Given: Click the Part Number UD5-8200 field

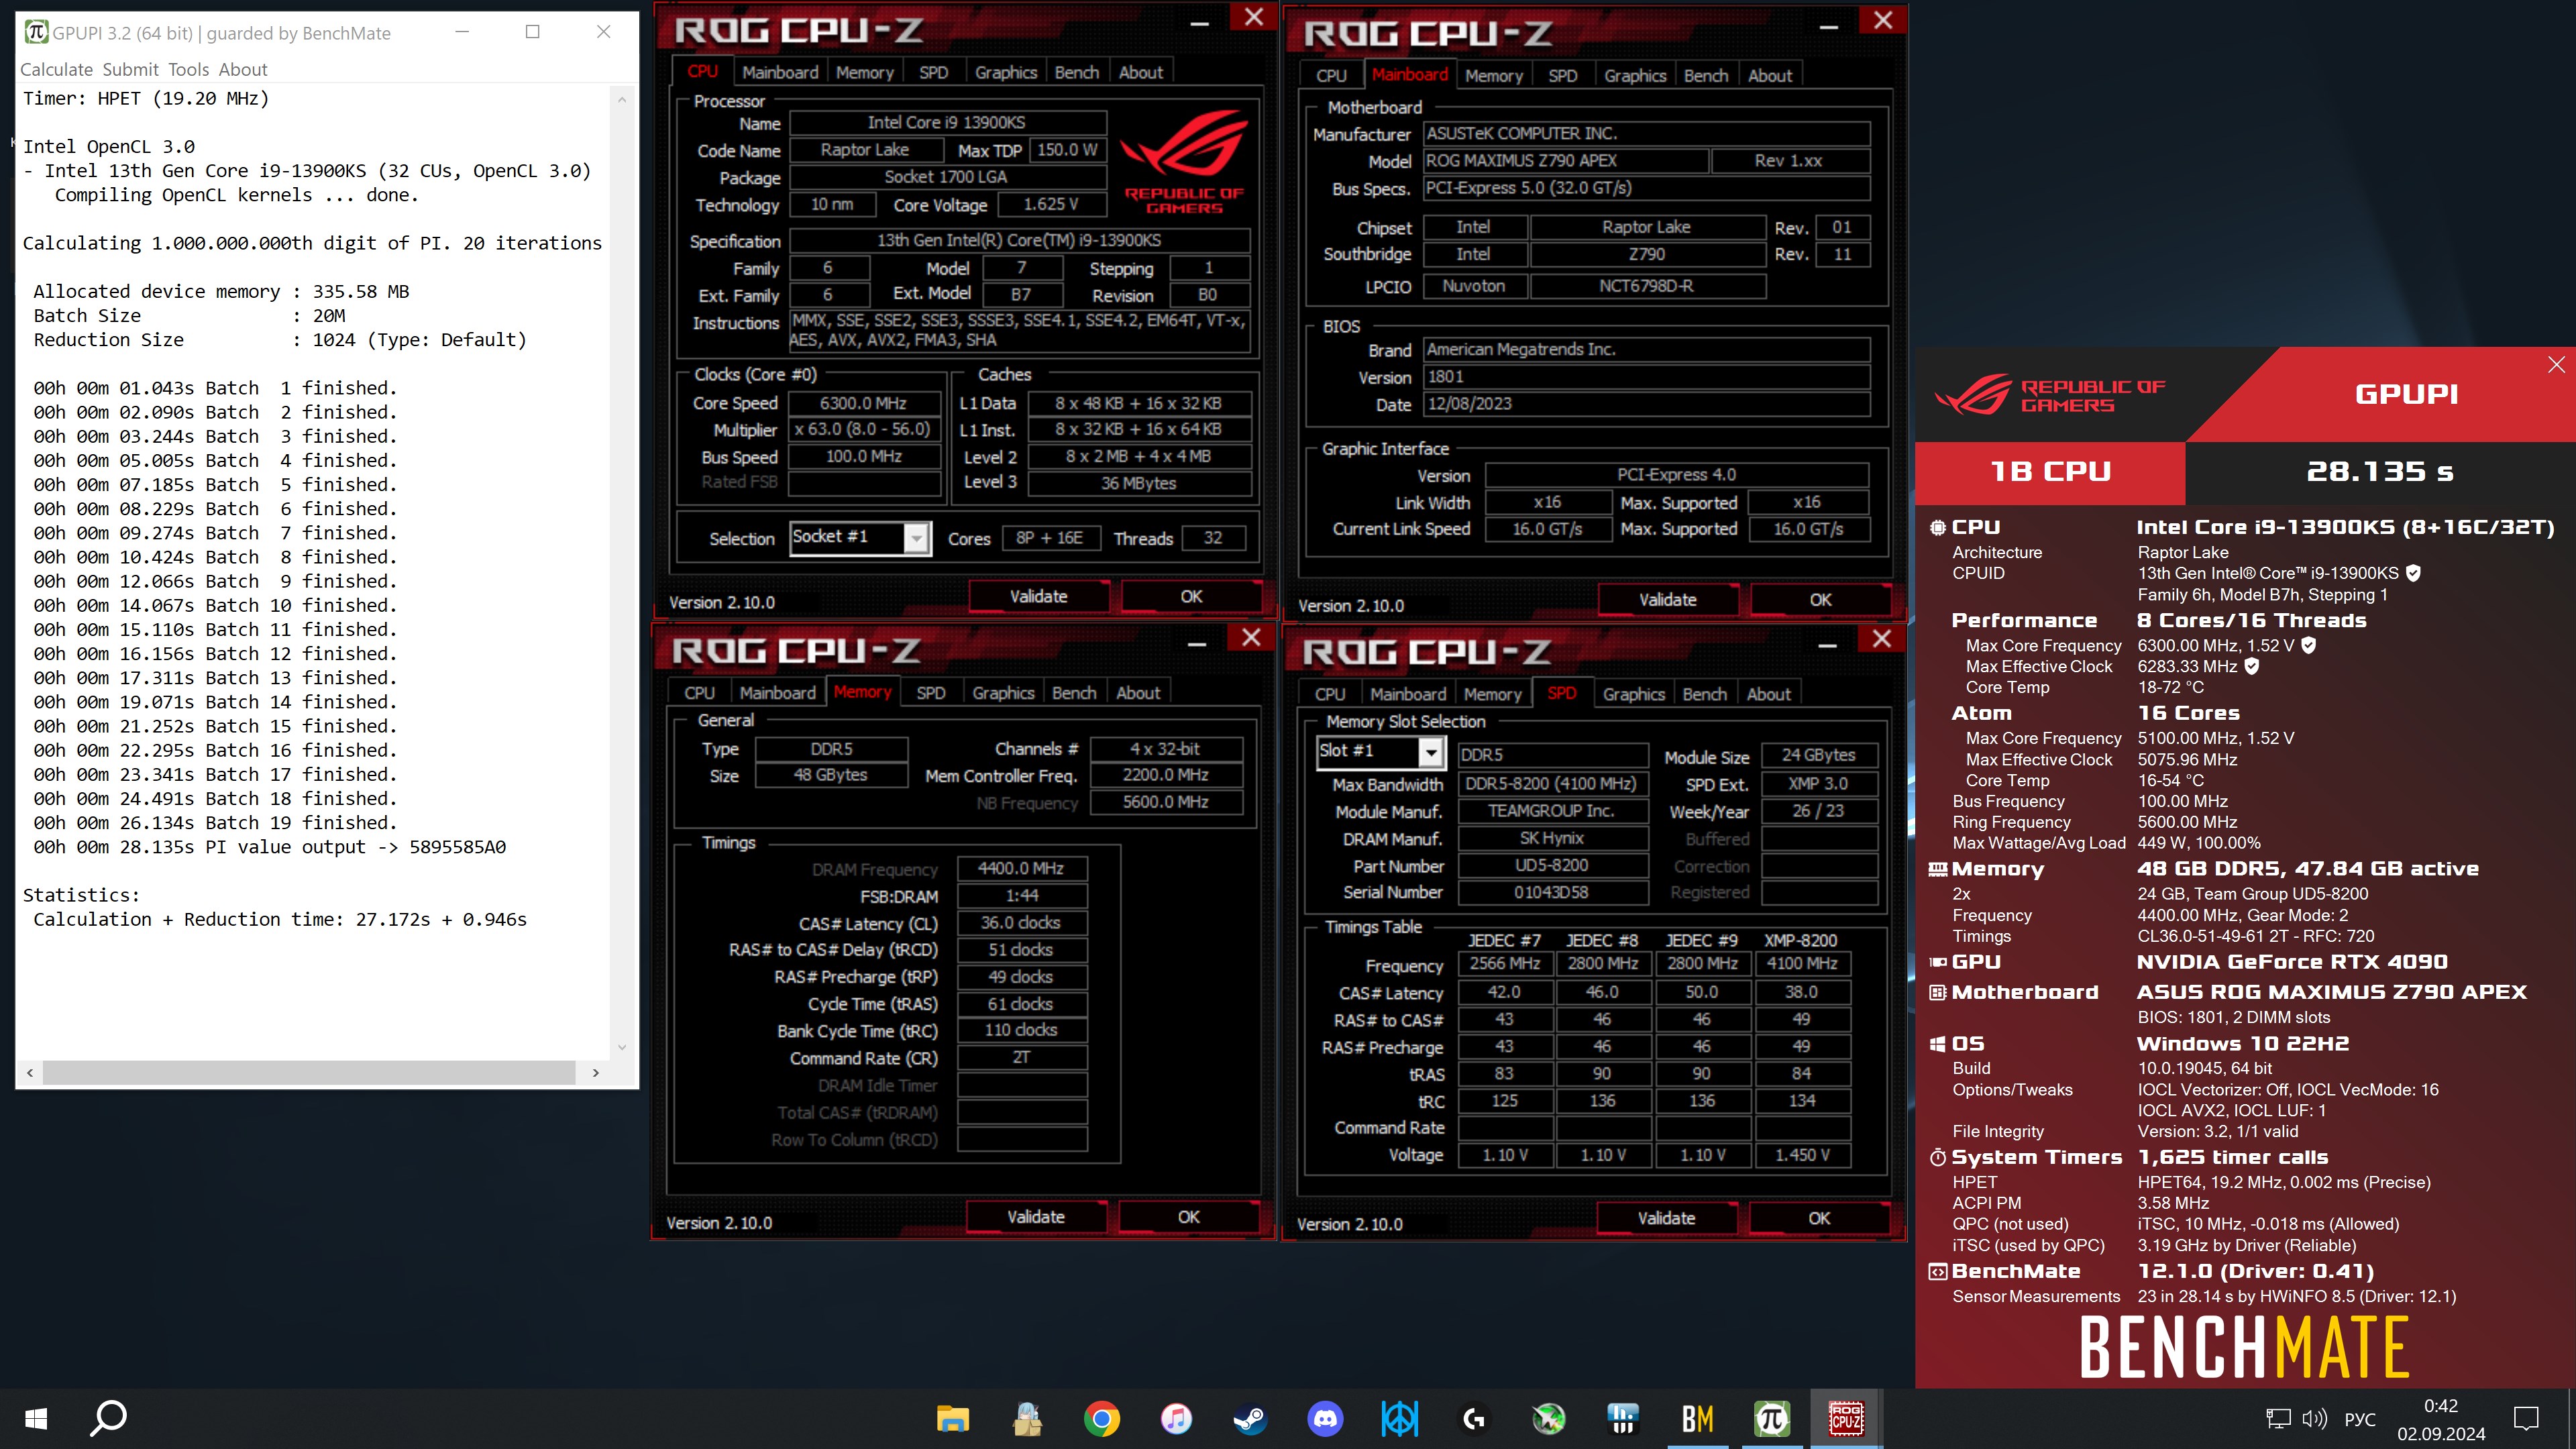Looking at the screenshot, I should [x=1552, y=865].
